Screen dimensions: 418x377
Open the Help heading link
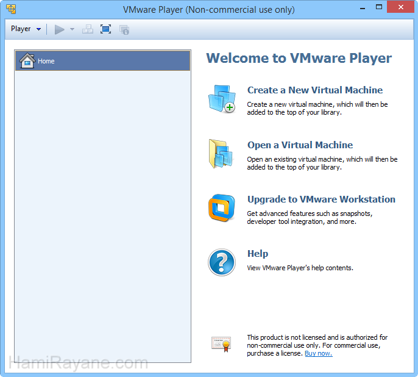pyautogui.click(x=258, y=254)
